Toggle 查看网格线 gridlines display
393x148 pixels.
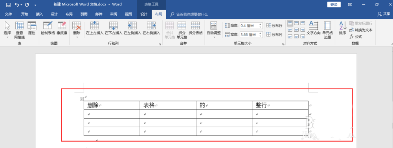20,30
